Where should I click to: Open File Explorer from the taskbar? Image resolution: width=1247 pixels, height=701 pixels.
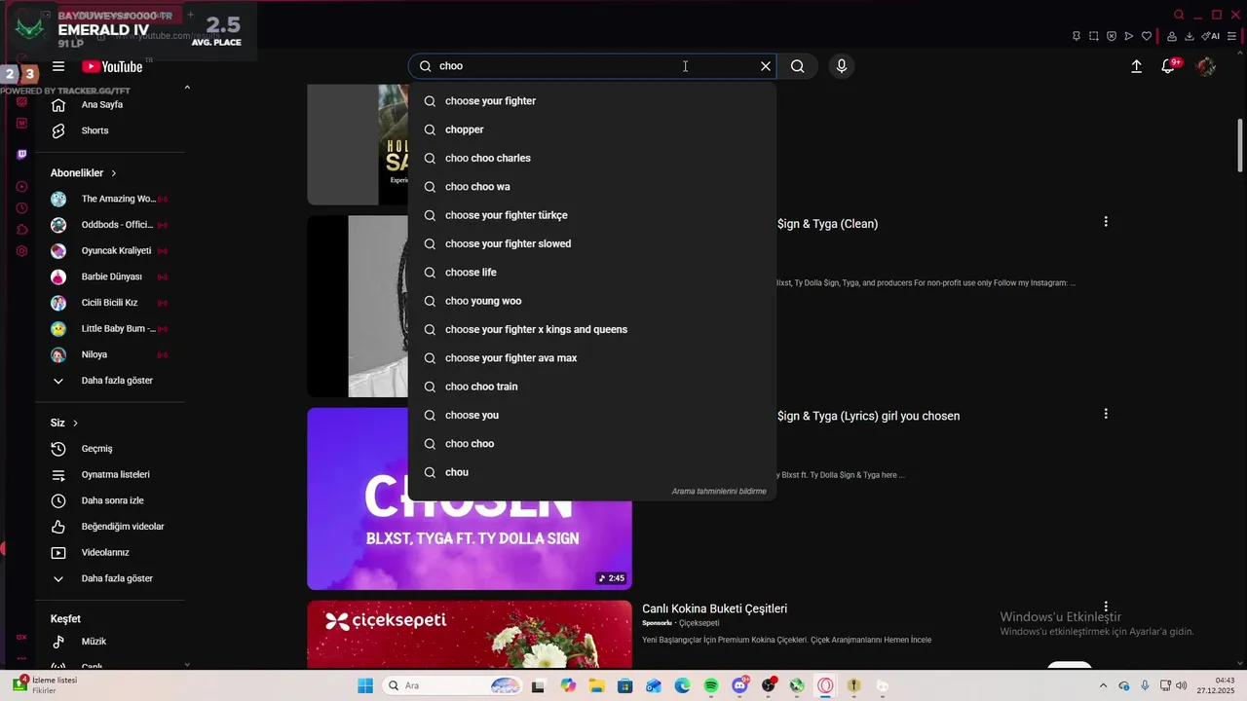point(596,685)
